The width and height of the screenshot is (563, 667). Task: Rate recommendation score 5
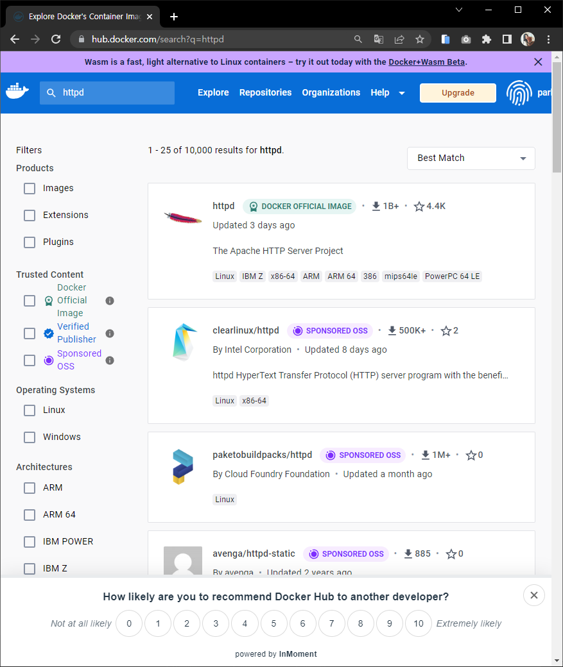click(x=274, y=623)
